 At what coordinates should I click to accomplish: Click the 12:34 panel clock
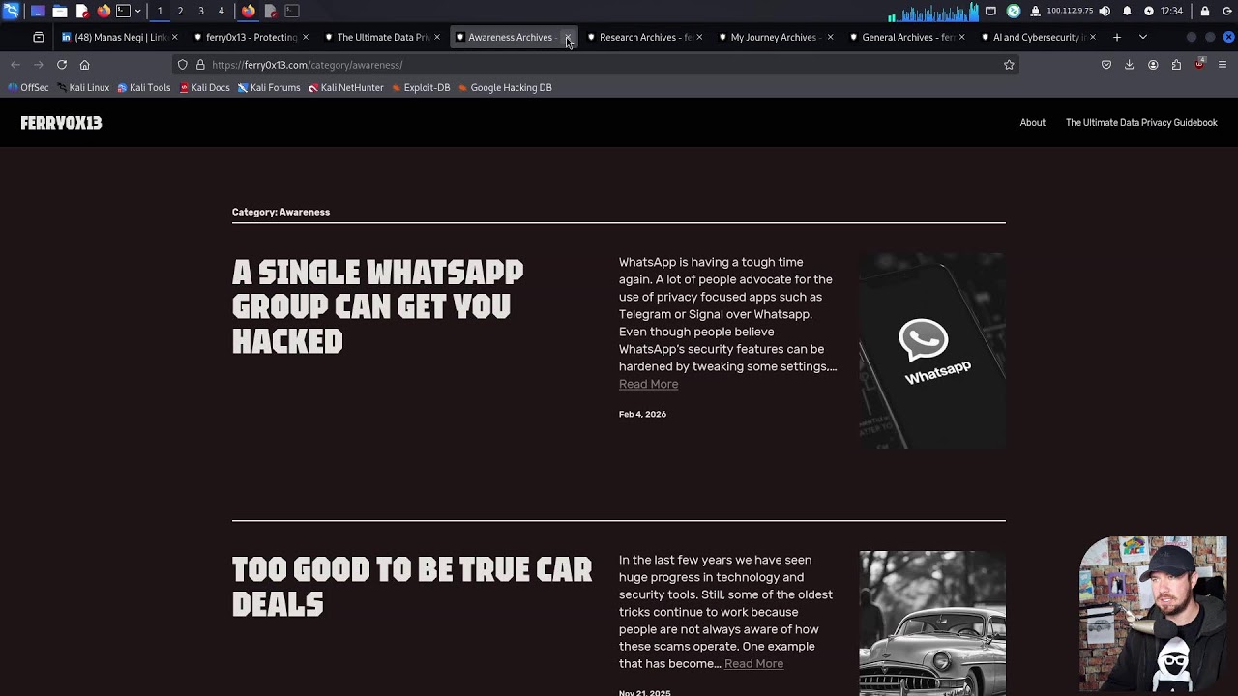1171,11
